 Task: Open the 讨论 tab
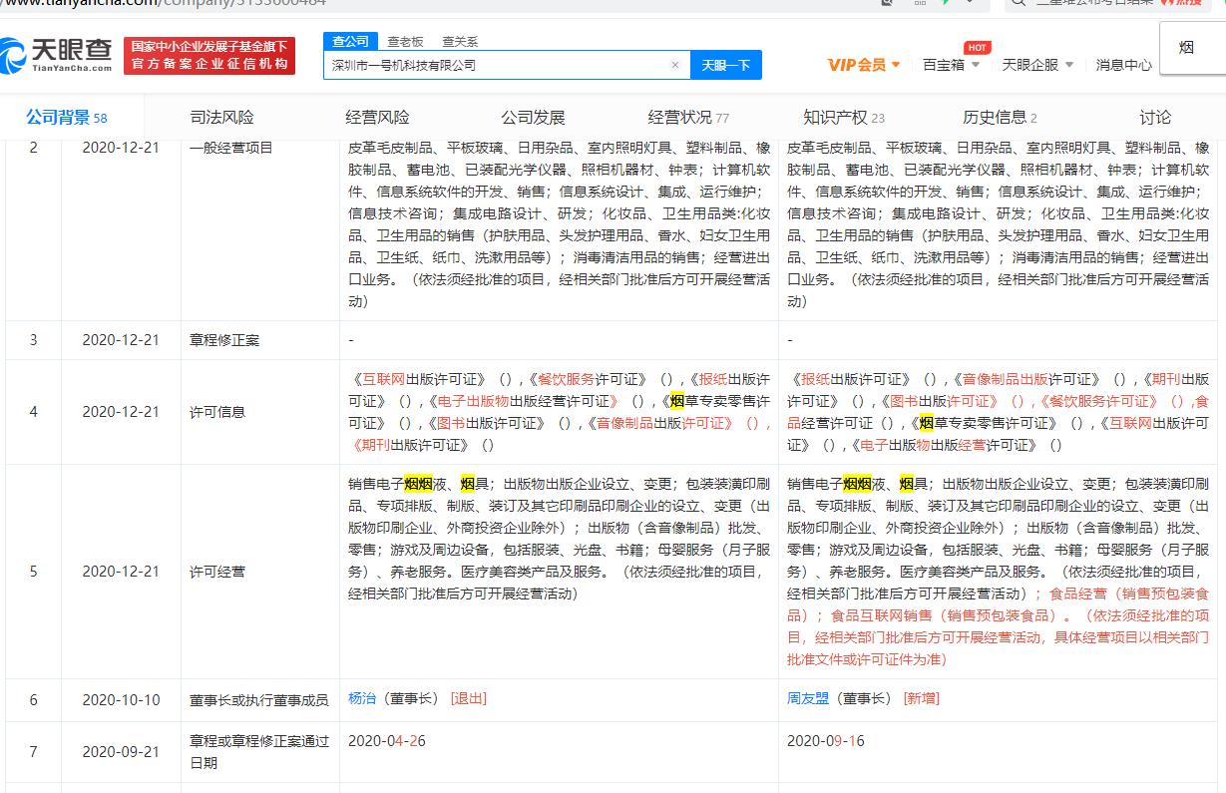tap(1155, 118)
